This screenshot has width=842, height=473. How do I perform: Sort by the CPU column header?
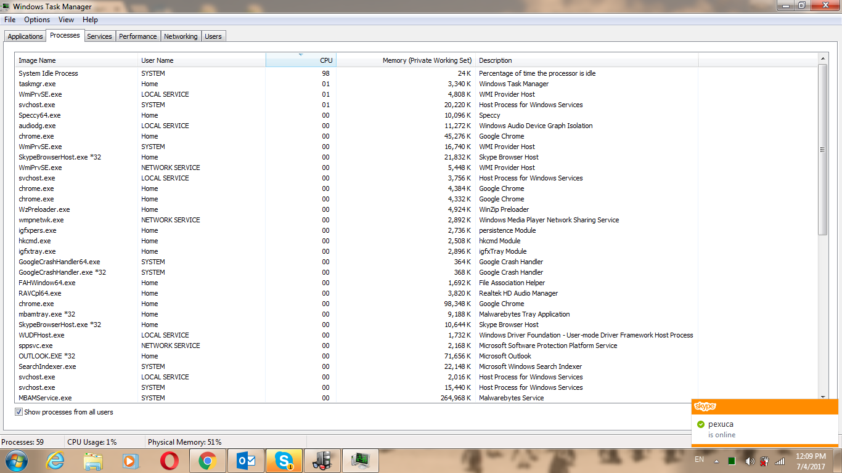[301, 60]
